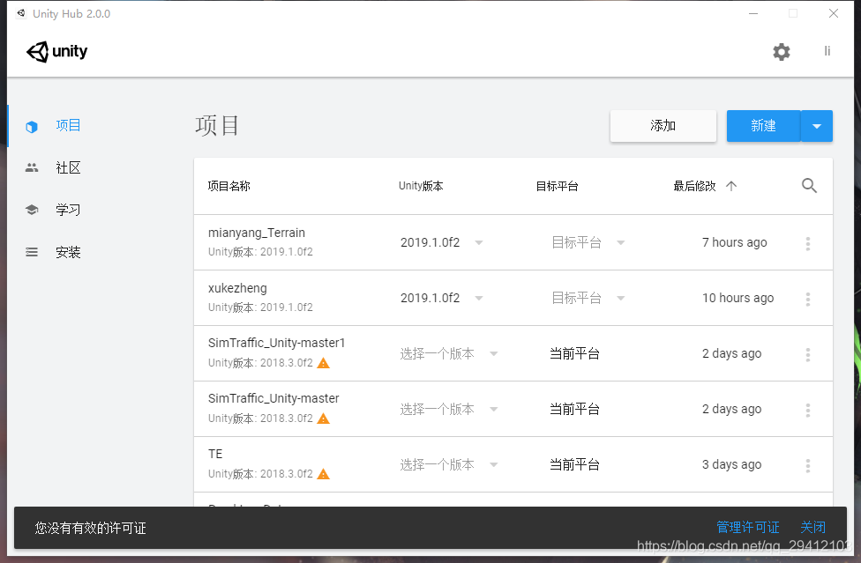Click the 添加 button

663,126
